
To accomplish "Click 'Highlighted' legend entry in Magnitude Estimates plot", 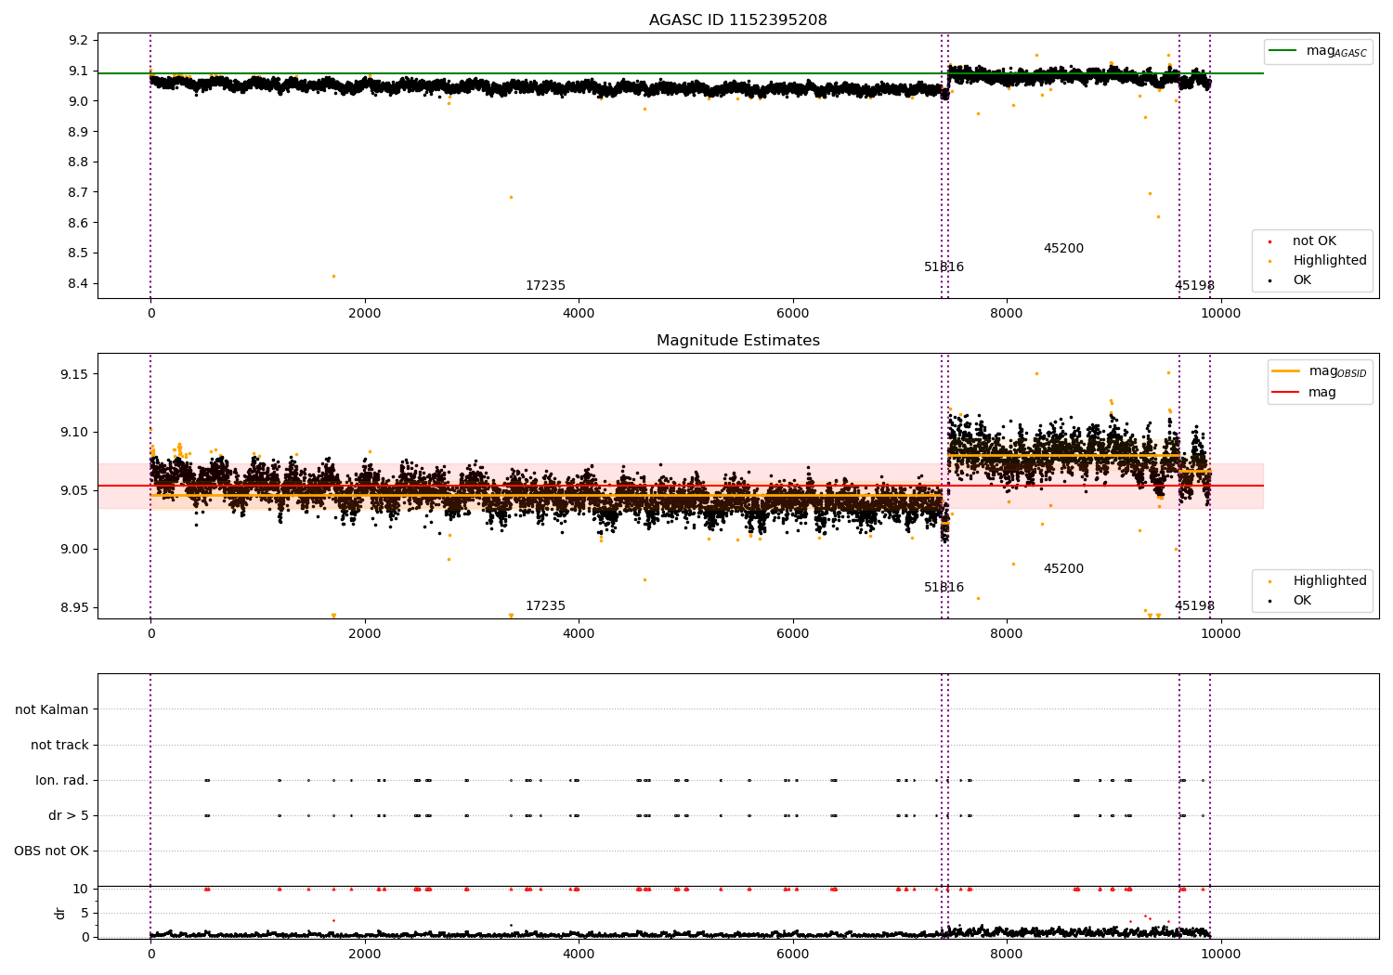I will (1330, 581).
